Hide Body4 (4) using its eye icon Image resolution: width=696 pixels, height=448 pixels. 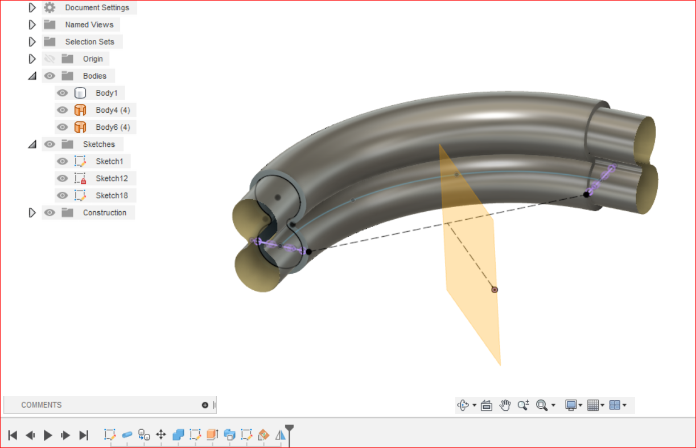pos(63,110)
